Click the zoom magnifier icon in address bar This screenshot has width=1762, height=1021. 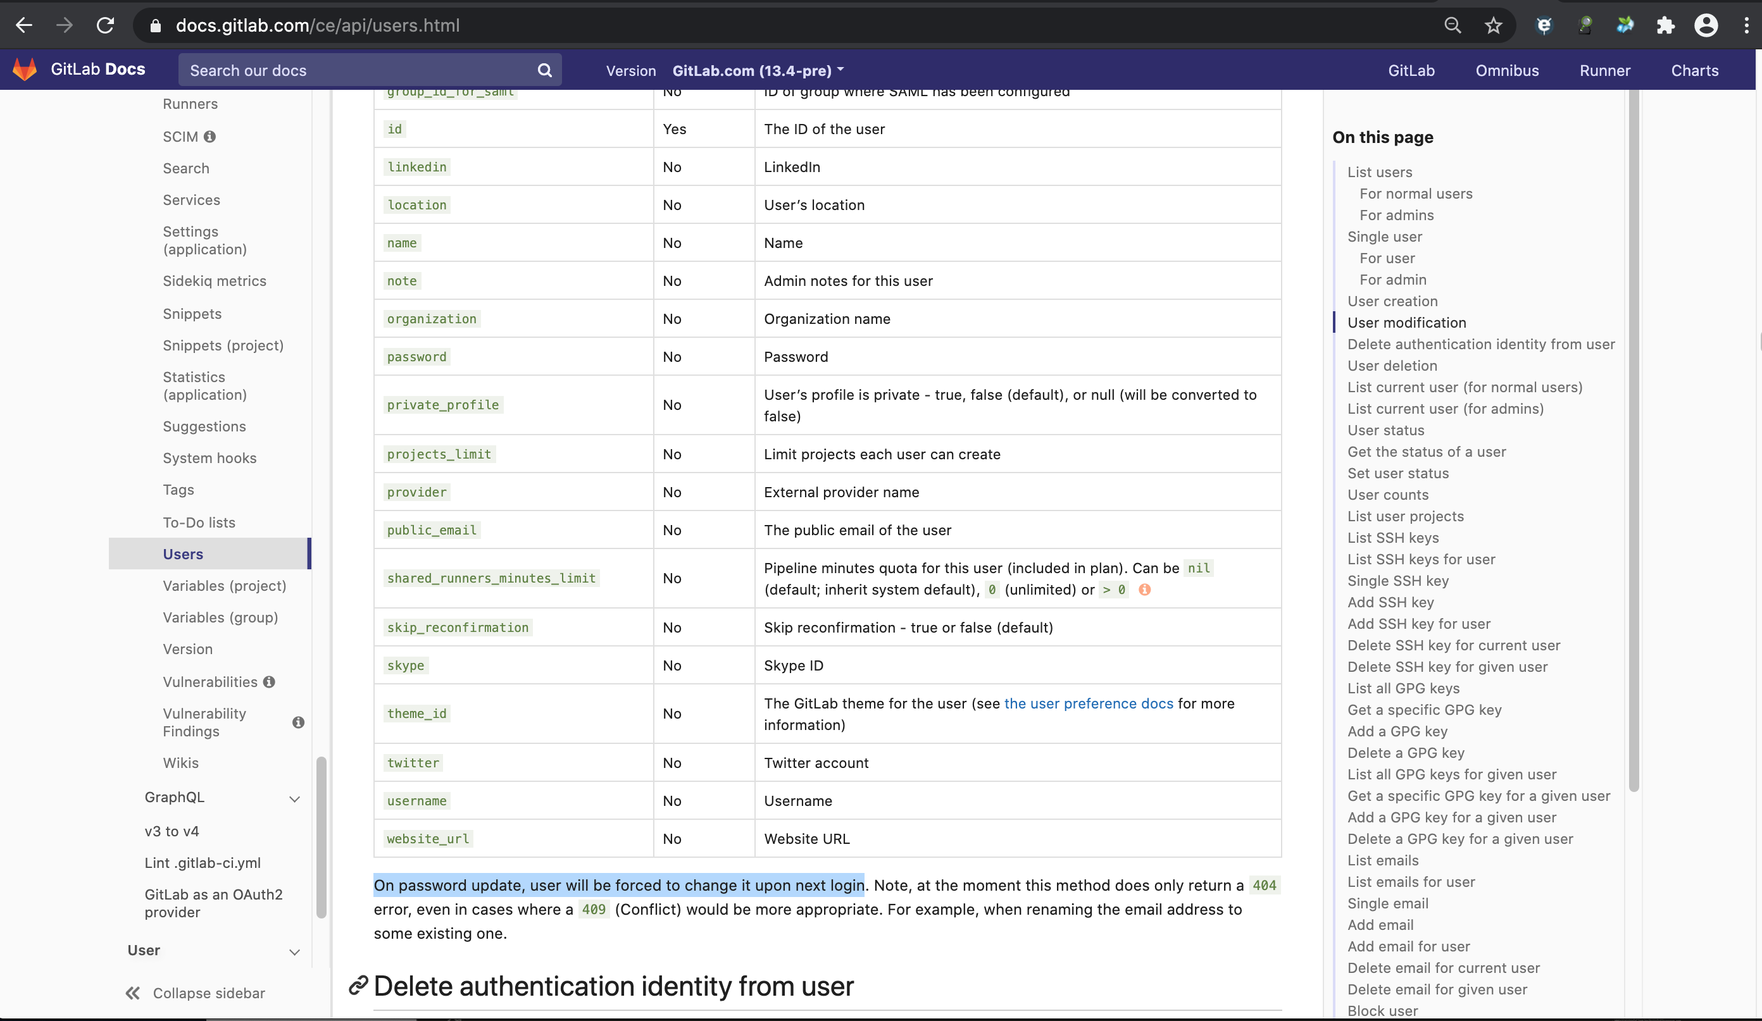(x=1453, y=26)
